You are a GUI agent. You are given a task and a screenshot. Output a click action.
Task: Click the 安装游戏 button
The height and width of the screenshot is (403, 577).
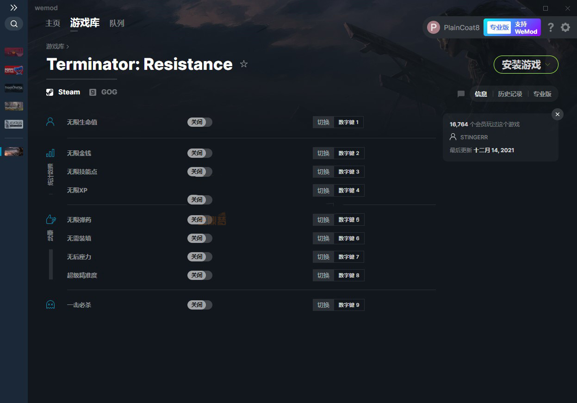[526, 65]
